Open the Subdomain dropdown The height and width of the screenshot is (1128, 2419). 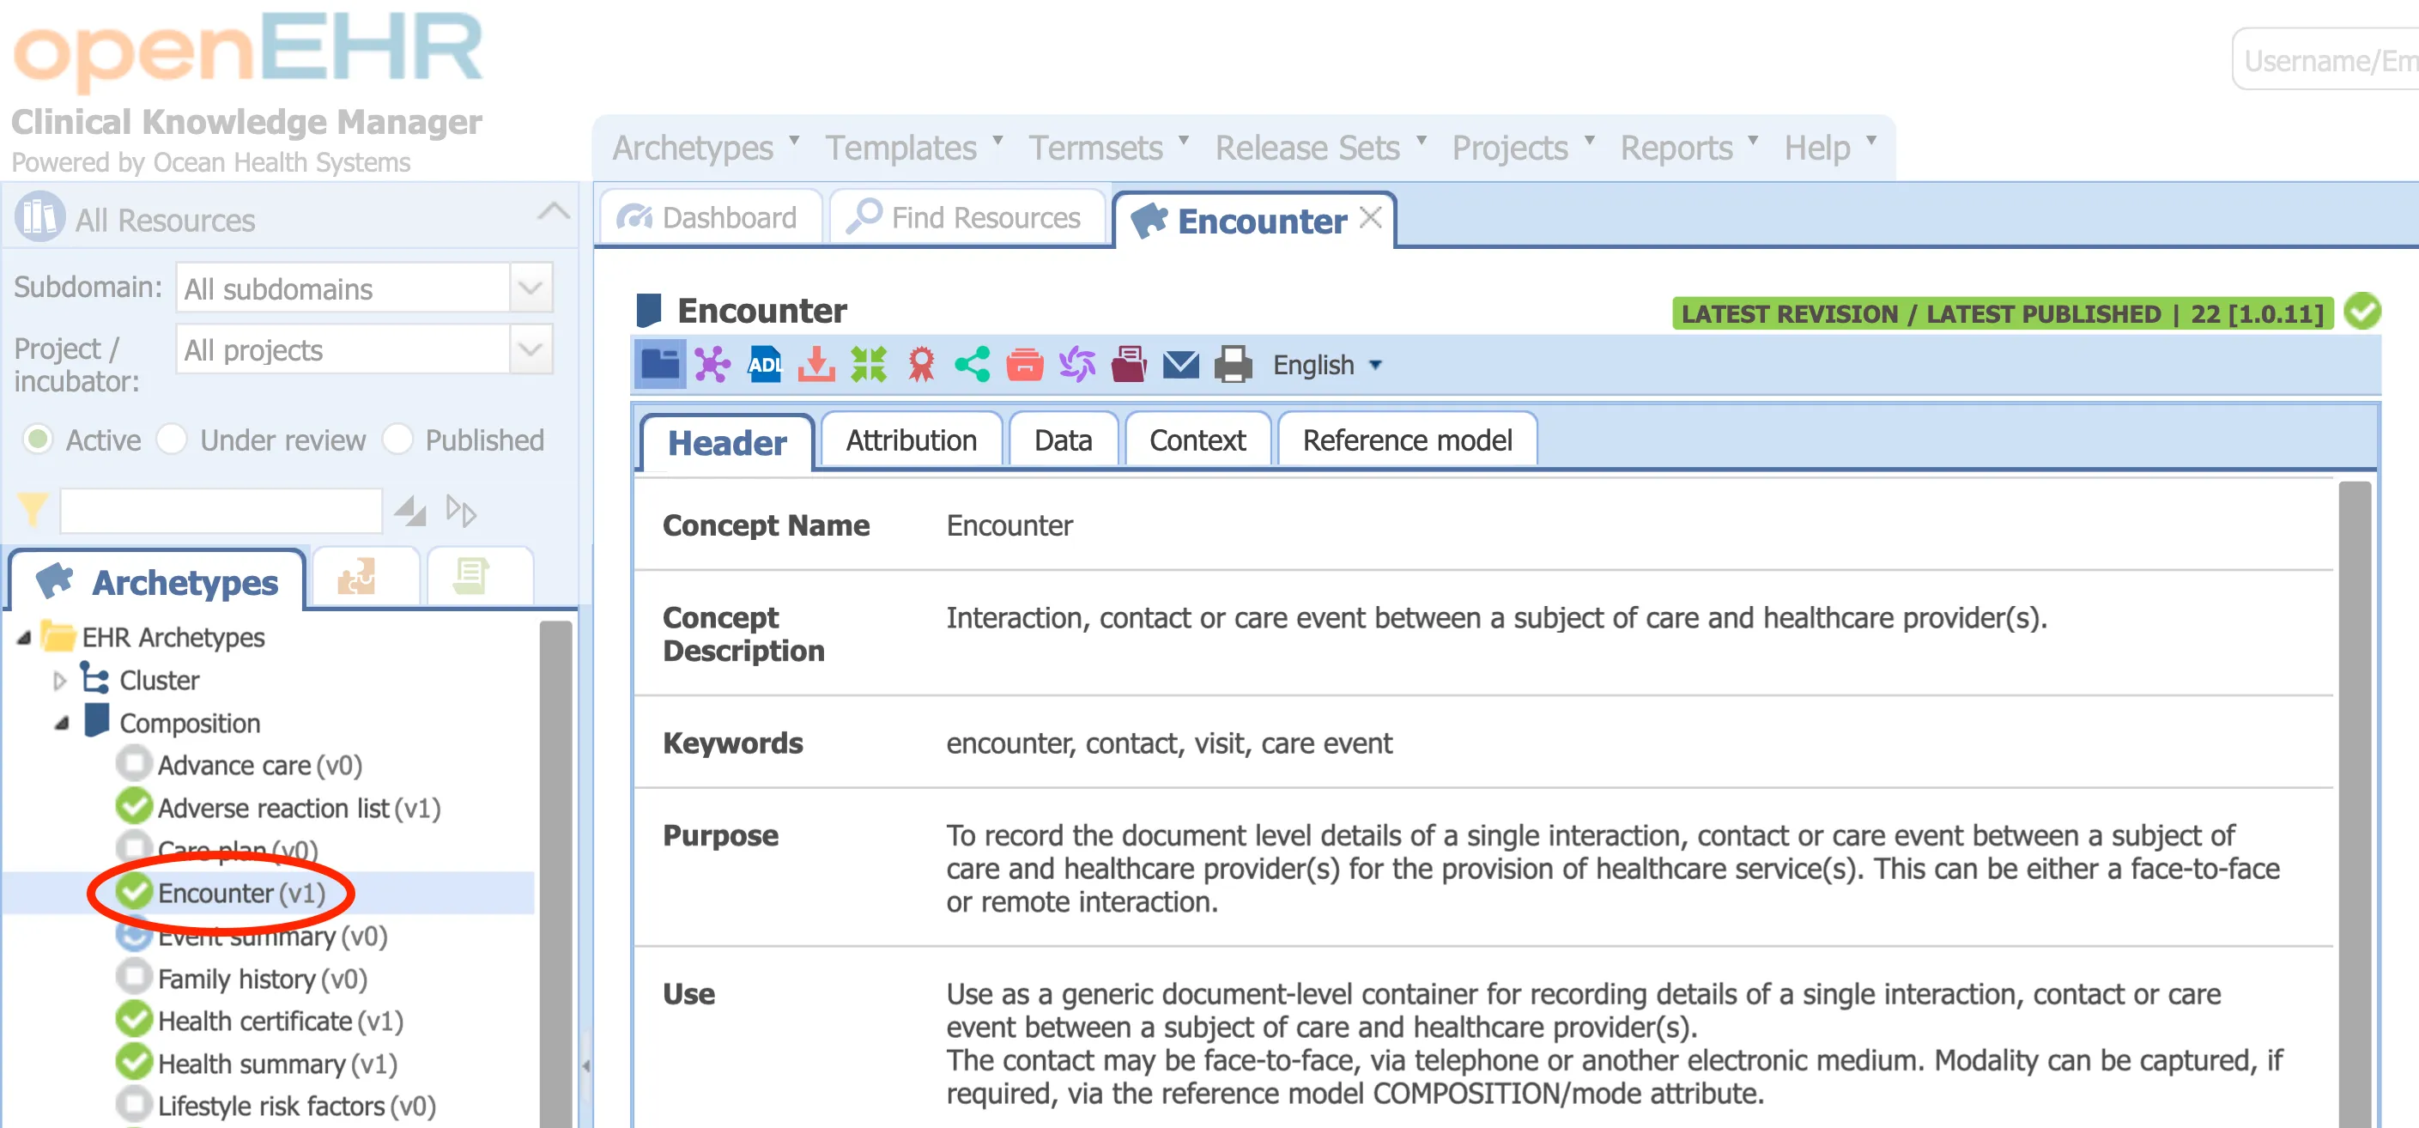pos(530,288)
